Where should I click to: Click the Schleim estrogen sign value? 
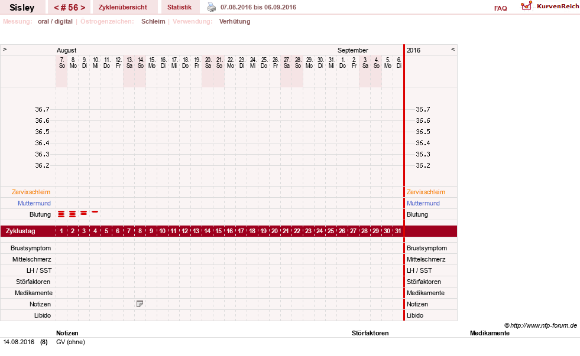153,21
